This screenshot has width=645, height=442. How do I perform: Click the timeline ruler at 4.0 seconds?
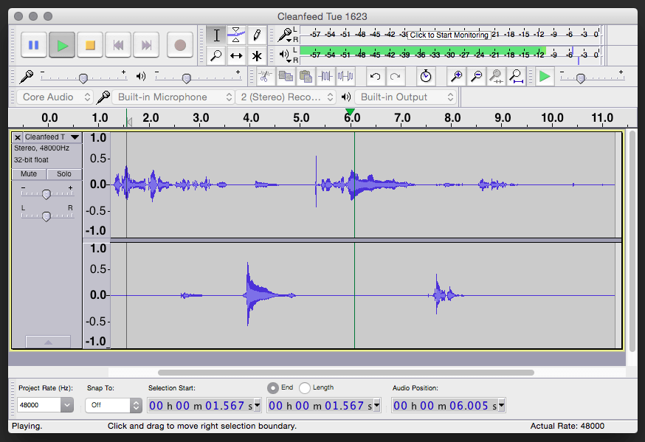pyautogui.click(x=251, y=118)
